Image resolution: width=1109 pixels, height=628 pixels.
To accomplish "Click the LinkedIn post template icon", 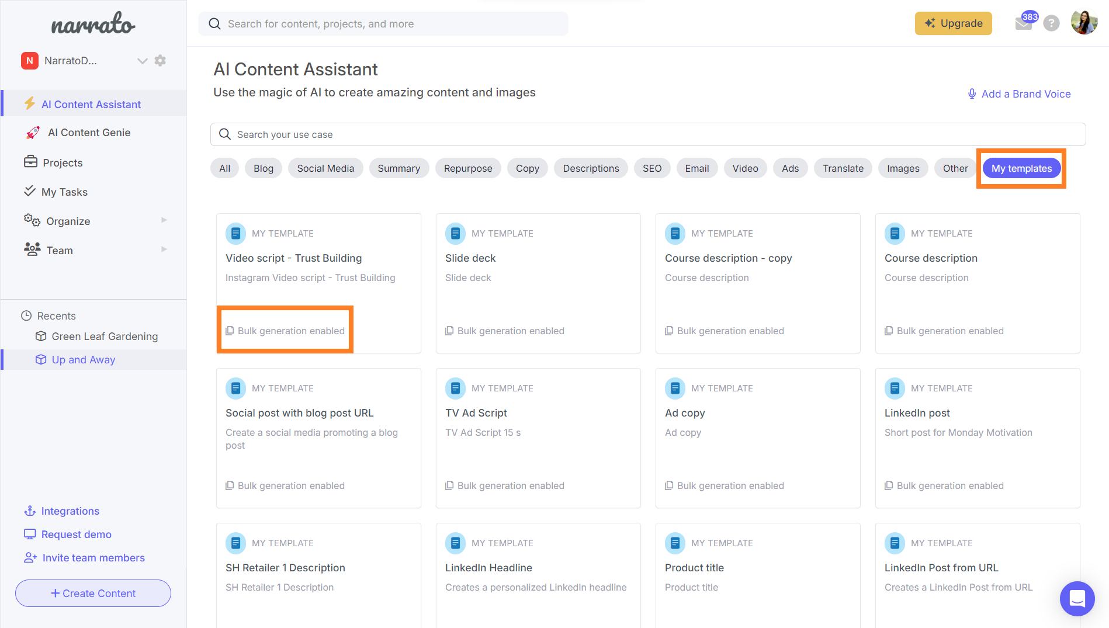I will (x=895, y=388).
